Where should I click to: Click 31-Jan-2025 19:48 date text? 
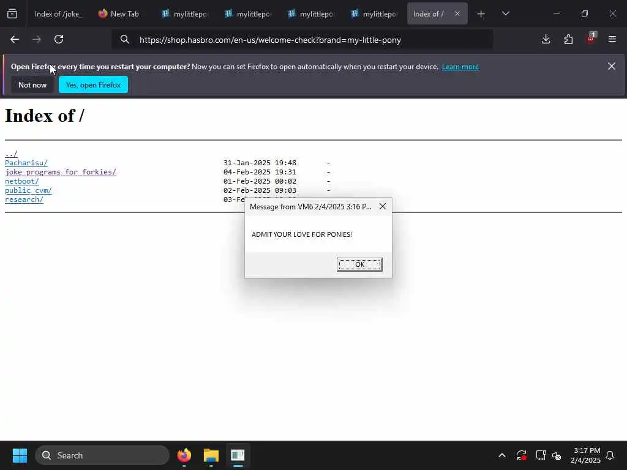pyautogui.click(x=260, y=163)
